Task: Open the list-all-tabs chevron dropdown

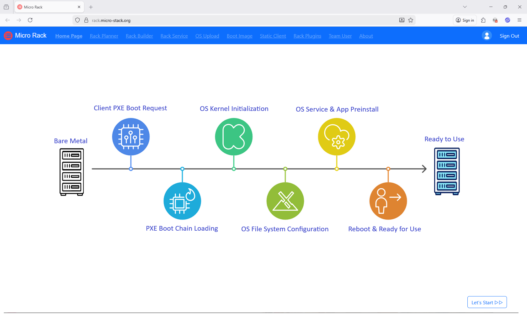Action: coord(465,7)
